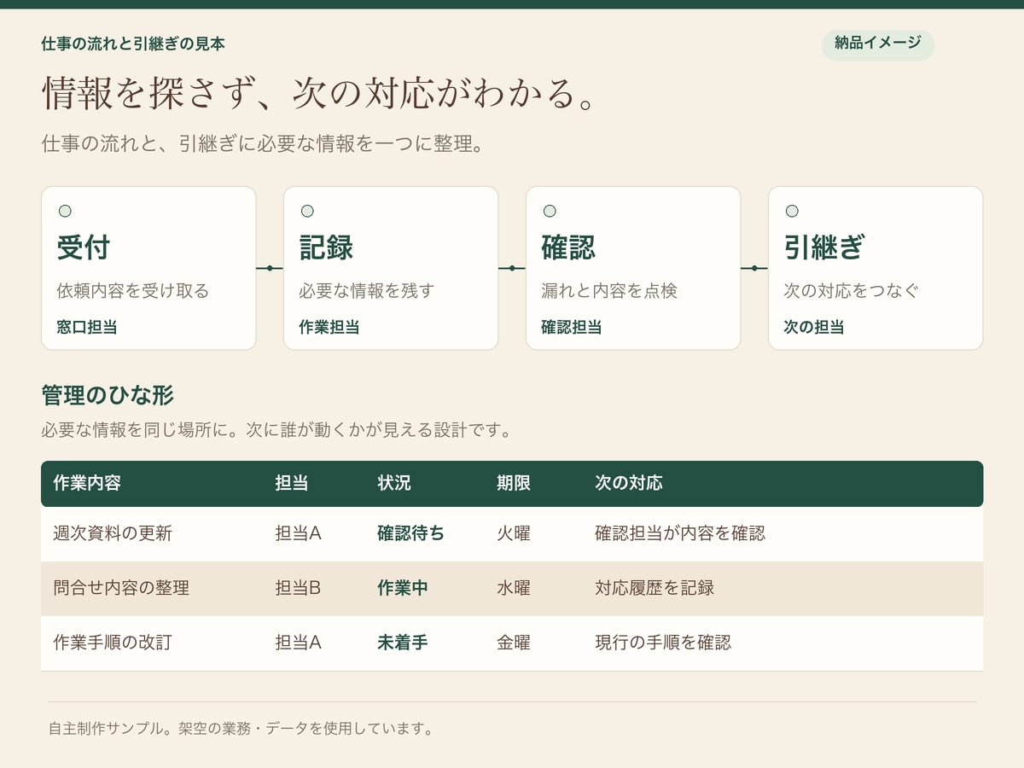The image size is (1024, 768).
Task: Click the 作業担当 label
Action: [329, 327]
